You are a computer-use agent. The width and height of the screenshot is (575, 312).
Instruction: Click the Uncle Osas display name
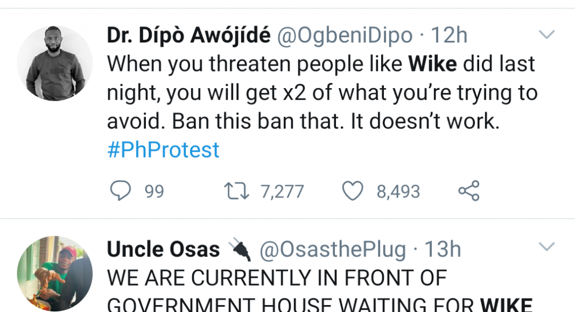pos(163,250)
